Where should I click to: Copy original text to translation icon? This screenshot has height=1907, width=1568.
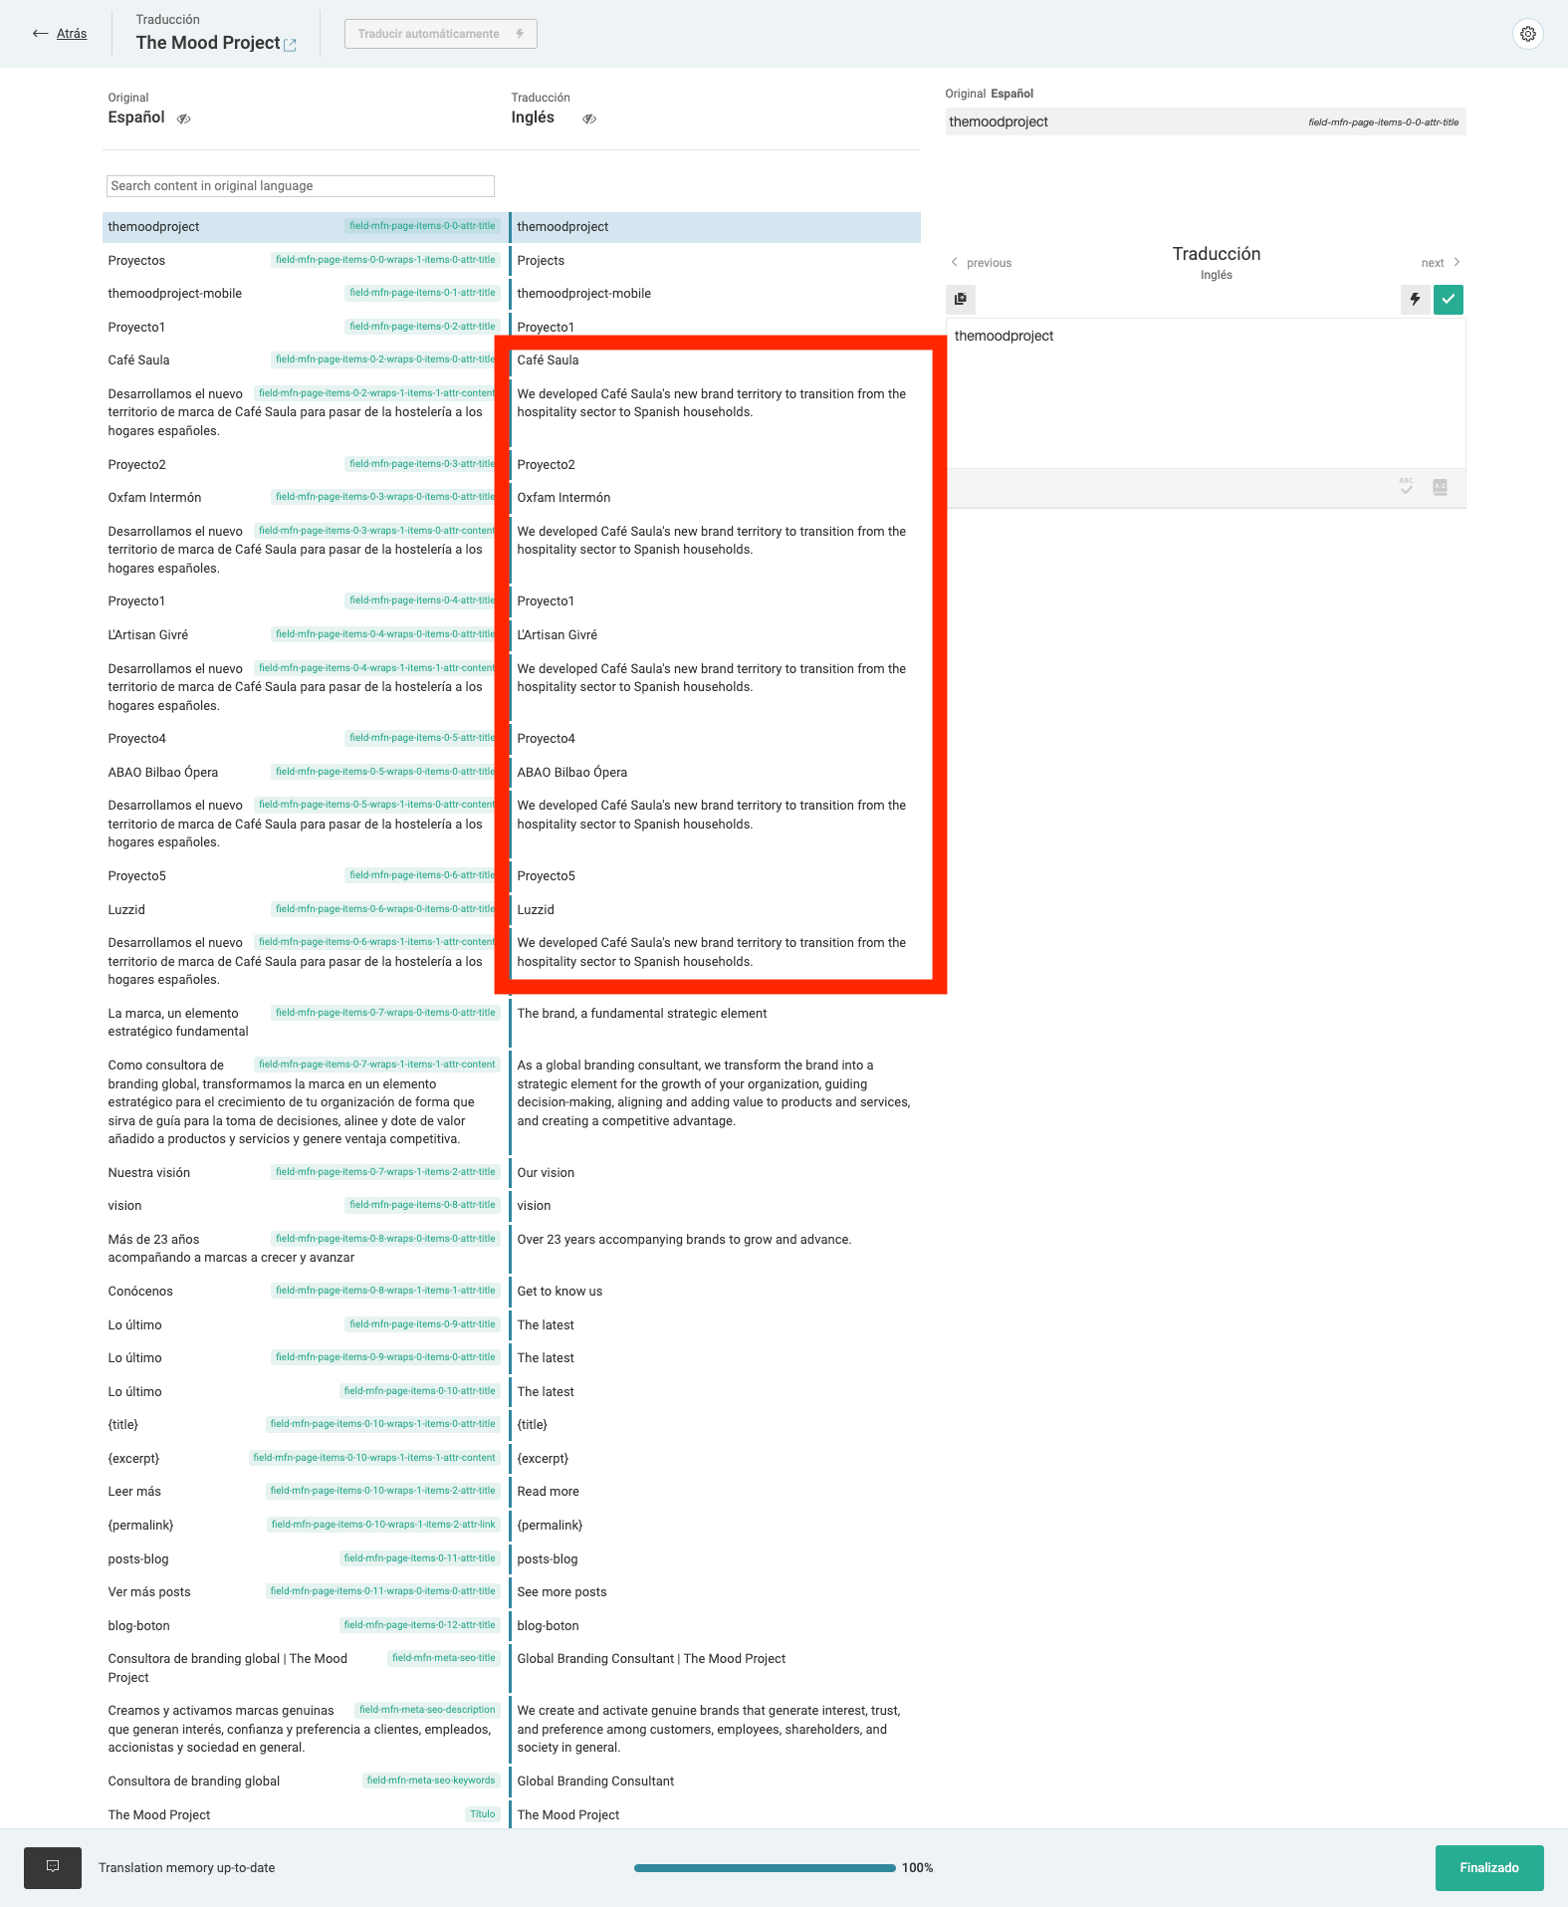point(961,299)
